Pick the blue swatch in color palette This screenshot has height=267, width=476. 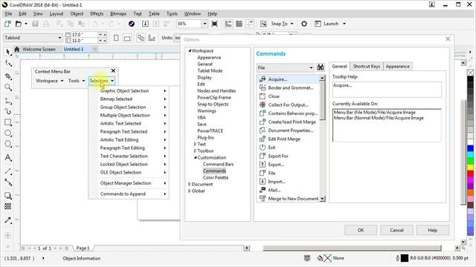pos(470,148)
